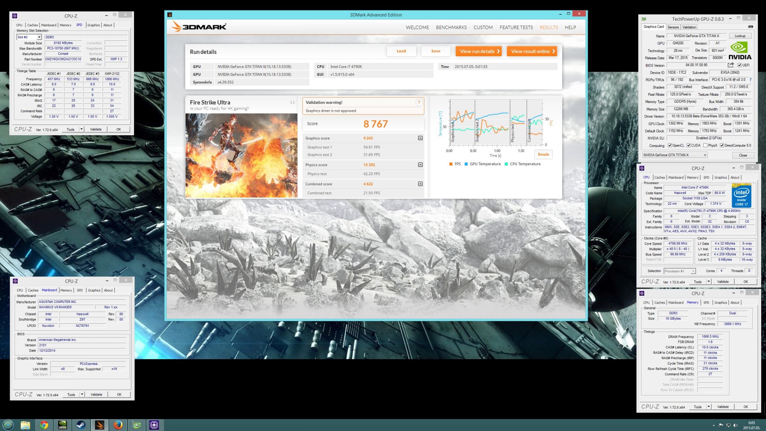766x431 pixels.
Task: Open Tools dropdown arrow in CPU-Z SPD window
Action: (81, 129)
